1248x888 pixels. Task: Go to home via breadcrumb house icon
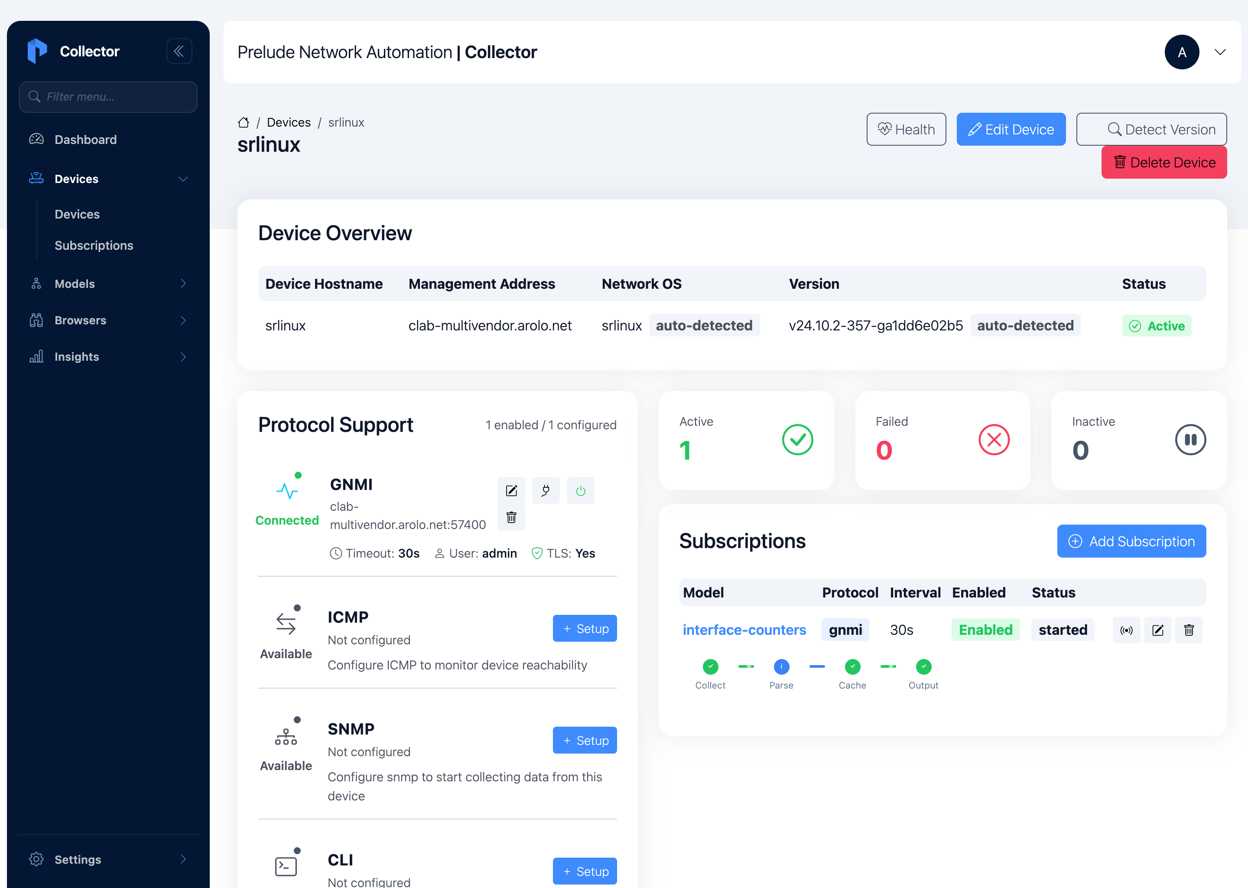coord(244,122)
